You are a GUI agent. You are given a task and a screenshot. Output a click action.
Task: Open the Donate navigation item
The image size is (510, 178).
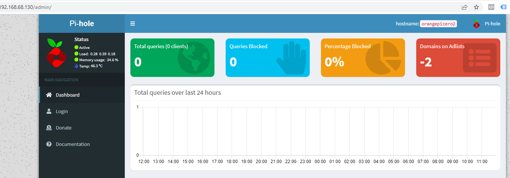pos(82,128)
